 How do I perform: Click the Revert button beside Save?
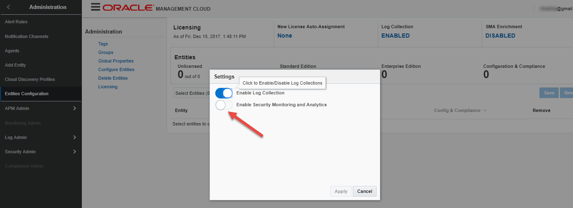[x=566, y=93]
